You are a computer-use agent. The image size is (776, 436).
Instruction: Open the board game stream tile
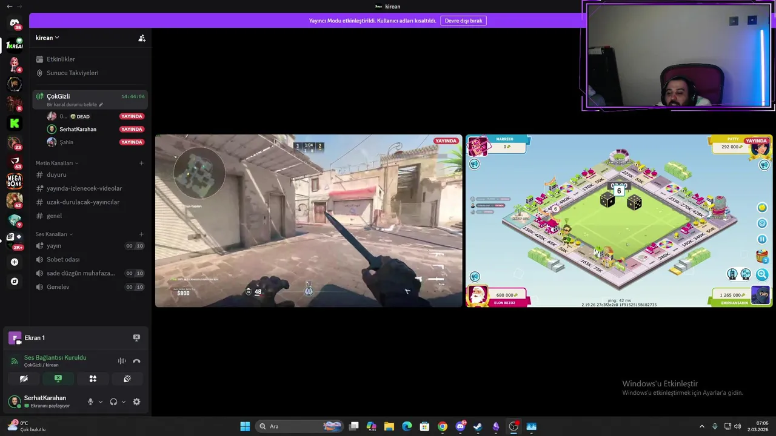(x=619, y=221)
